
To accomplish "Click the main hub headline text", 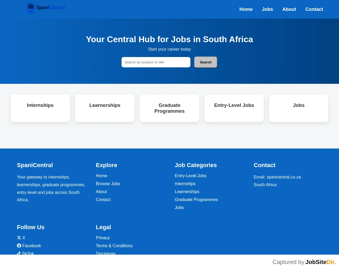I will [169, 39].
